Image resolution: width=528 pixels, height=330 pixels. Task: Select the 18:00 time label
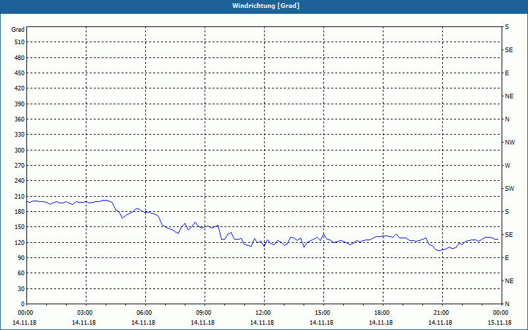[x=383, y=313]
